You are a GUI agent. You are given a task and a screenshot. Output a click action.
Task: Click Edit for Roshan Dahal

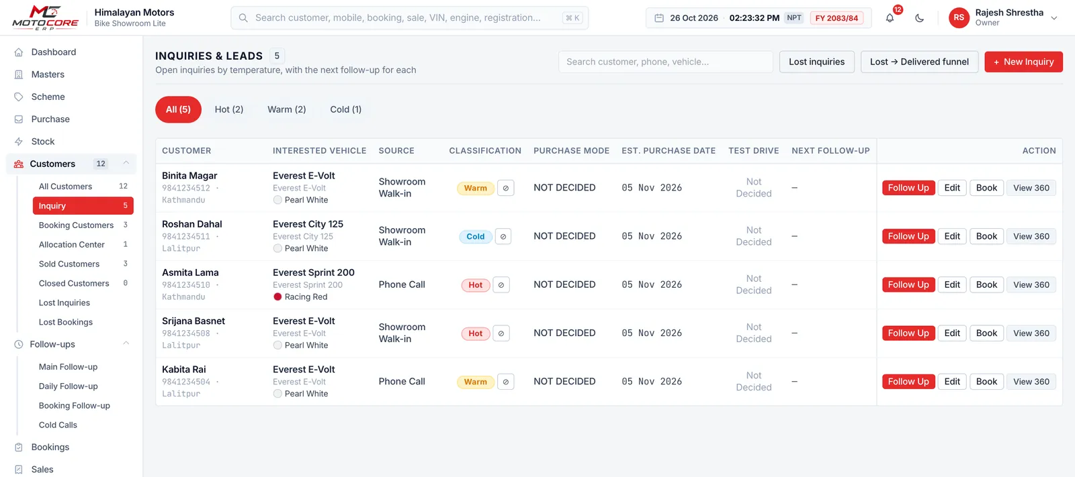pyautogui.click(x=952, y=236)
